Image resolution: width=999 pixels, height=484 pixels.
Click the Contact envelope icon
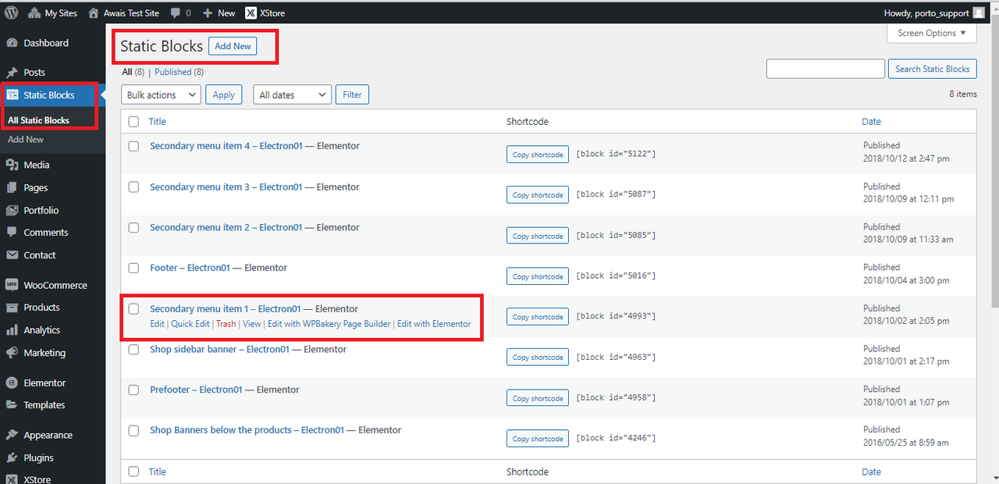click(x=12, y=255)
